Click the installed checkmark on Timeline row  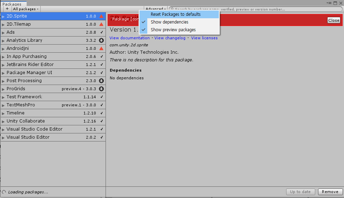[x=102, y=113]
